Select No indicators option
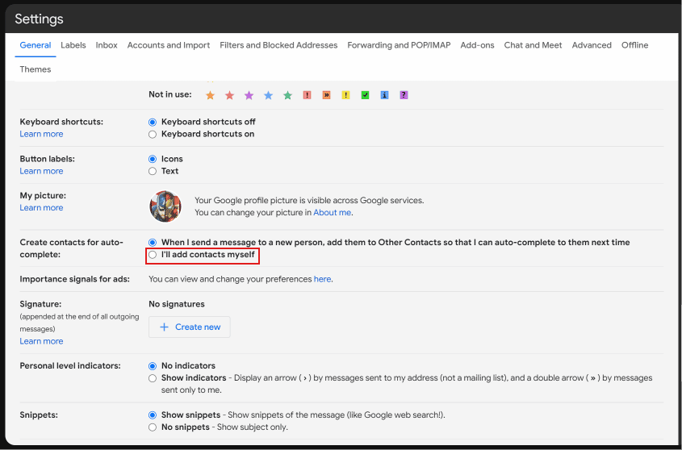 (x=153, y=366)
